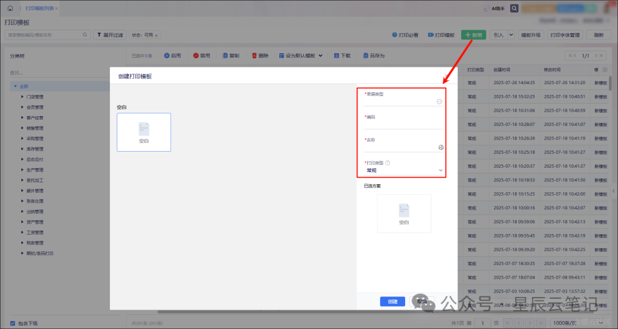Open the 打印必看 help link
Screen dimensions: 618x329
click(405, 35)
